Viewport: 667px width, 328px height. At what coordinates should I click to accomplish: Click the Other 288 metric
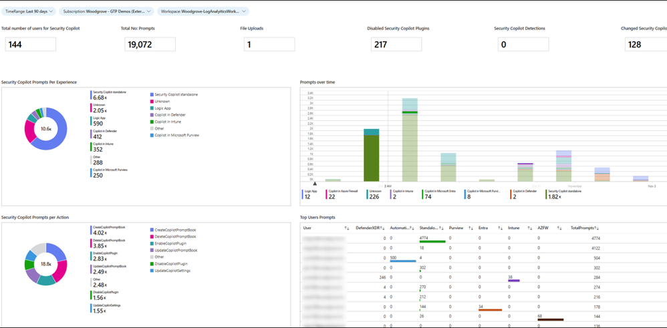[97, 160]
